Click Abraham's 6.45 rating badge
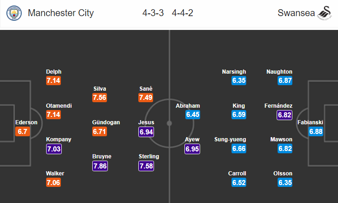The height and width of the screenshot is (203, 338). 193,115
